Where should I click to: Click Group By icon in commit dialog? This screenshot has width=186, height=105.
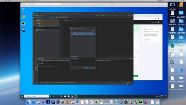point(72,31)
